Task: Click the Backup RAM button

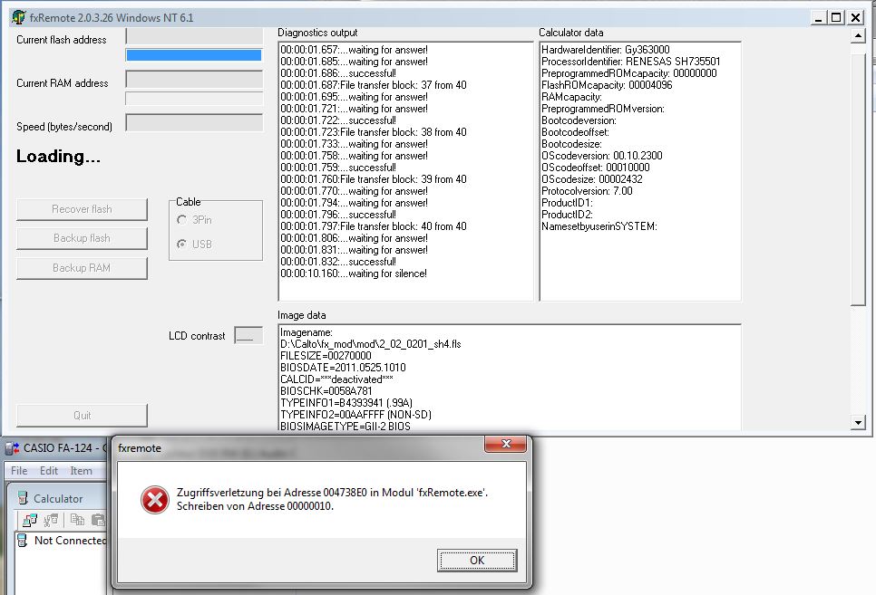Action: [x=83, y=268]
